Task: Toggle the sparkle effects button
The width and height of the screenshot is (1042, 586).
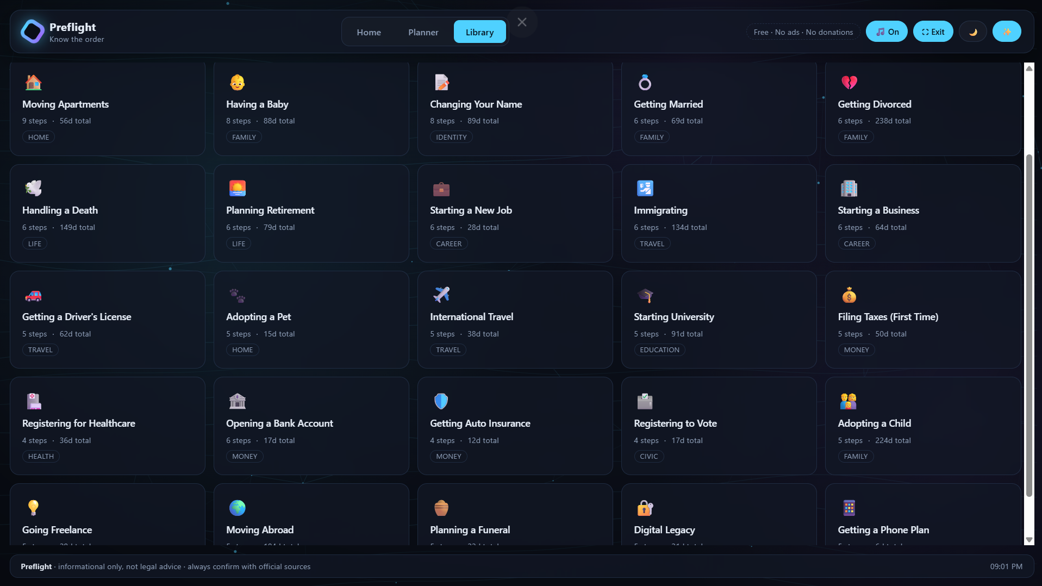Action: pos(1007,32)
